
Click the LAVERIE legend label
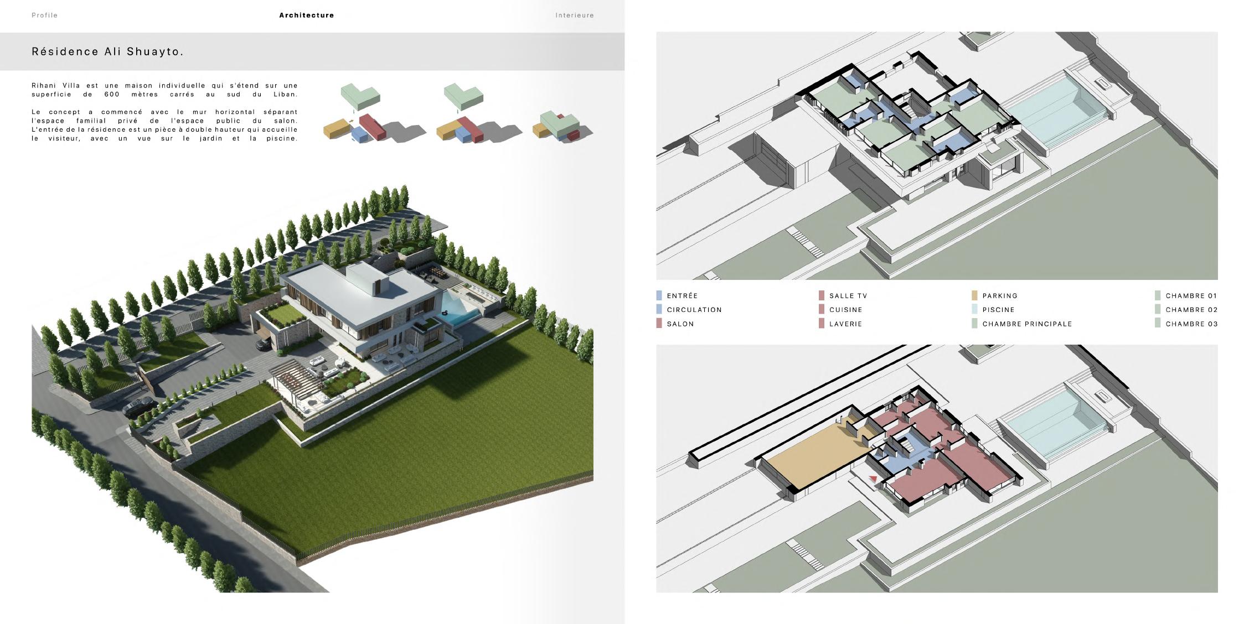[x=845, y=324]
